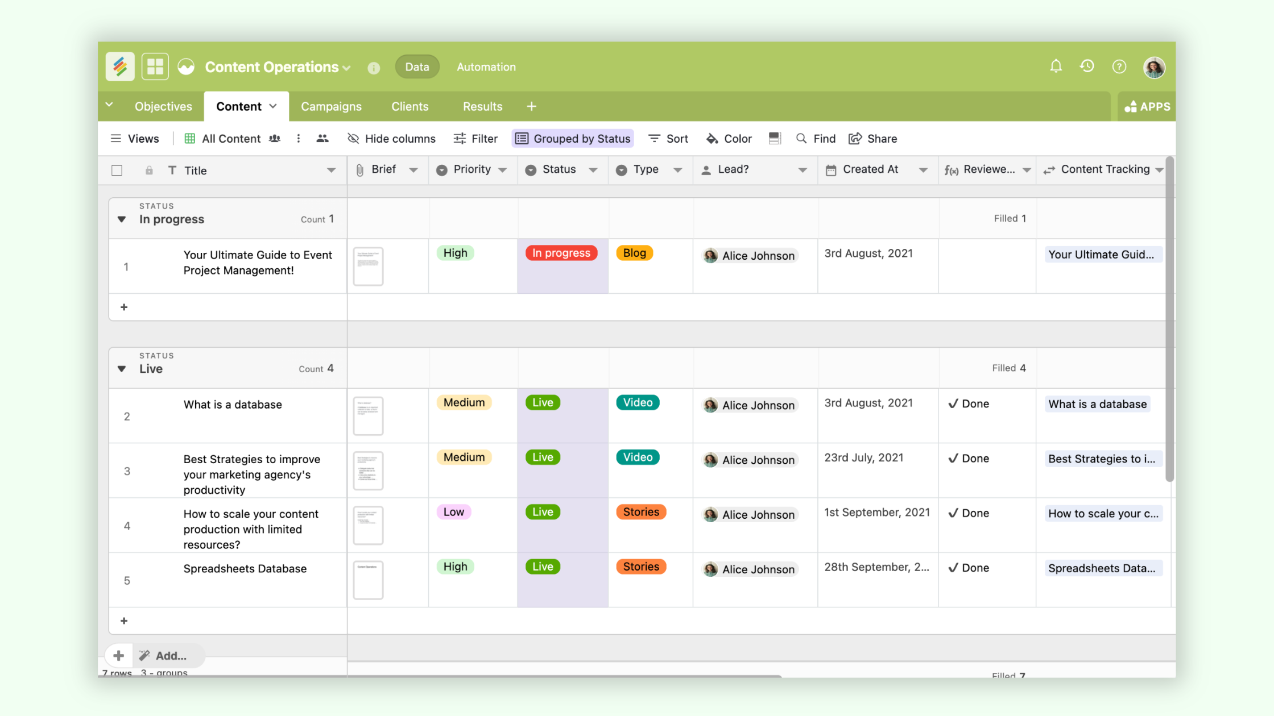Image resolution: width=1274 pixels, height=716 pixels.
Task: Click the row height icon
Action: coord(774,138)
